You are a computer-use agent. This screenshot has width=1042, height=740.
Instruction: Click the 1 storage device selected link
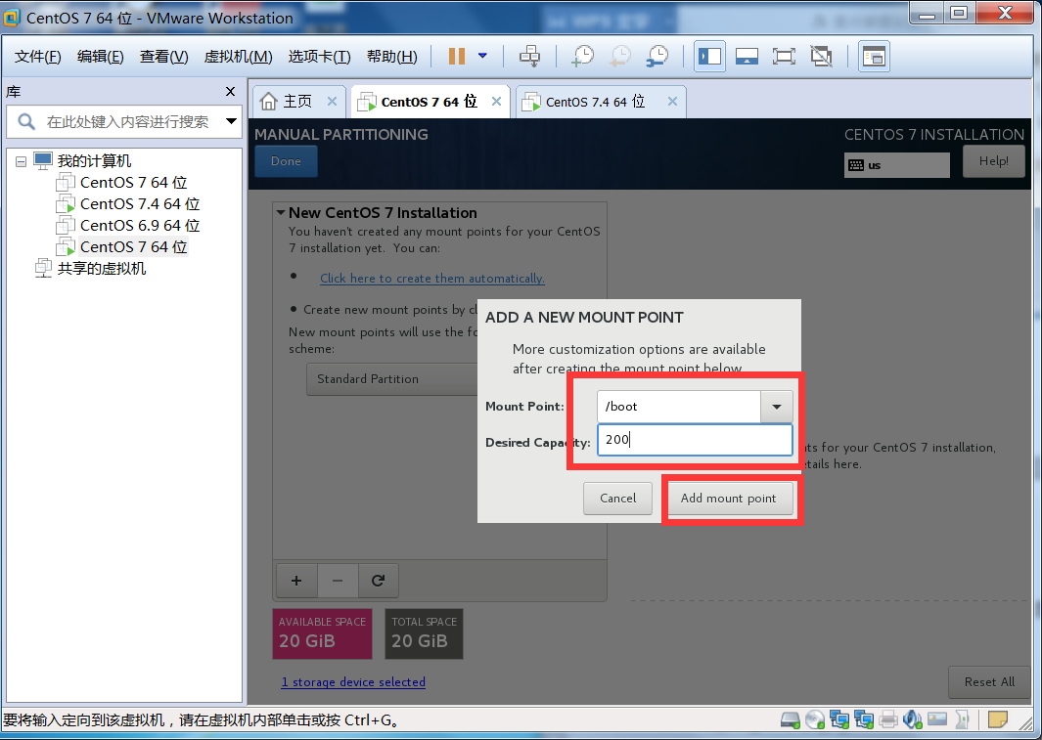click(x=353, y=682)
